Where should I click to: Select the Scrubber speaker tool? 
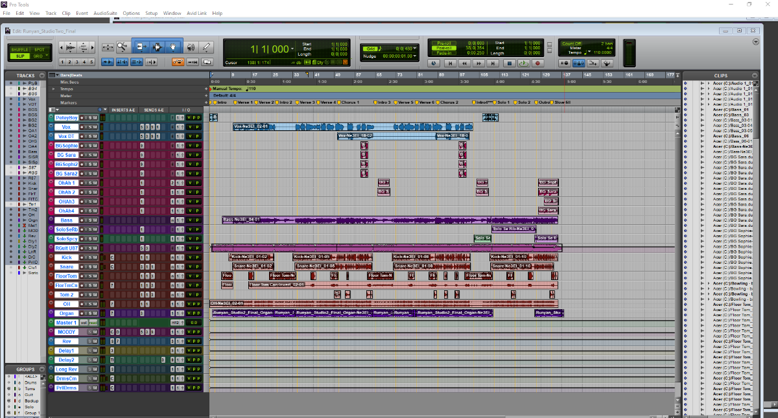(191, 47)
